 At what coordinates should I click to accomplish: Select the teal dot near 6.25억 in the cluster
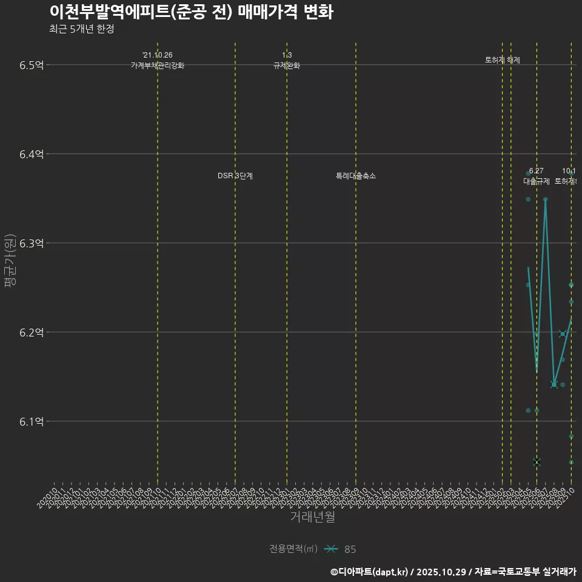[527, 285]
